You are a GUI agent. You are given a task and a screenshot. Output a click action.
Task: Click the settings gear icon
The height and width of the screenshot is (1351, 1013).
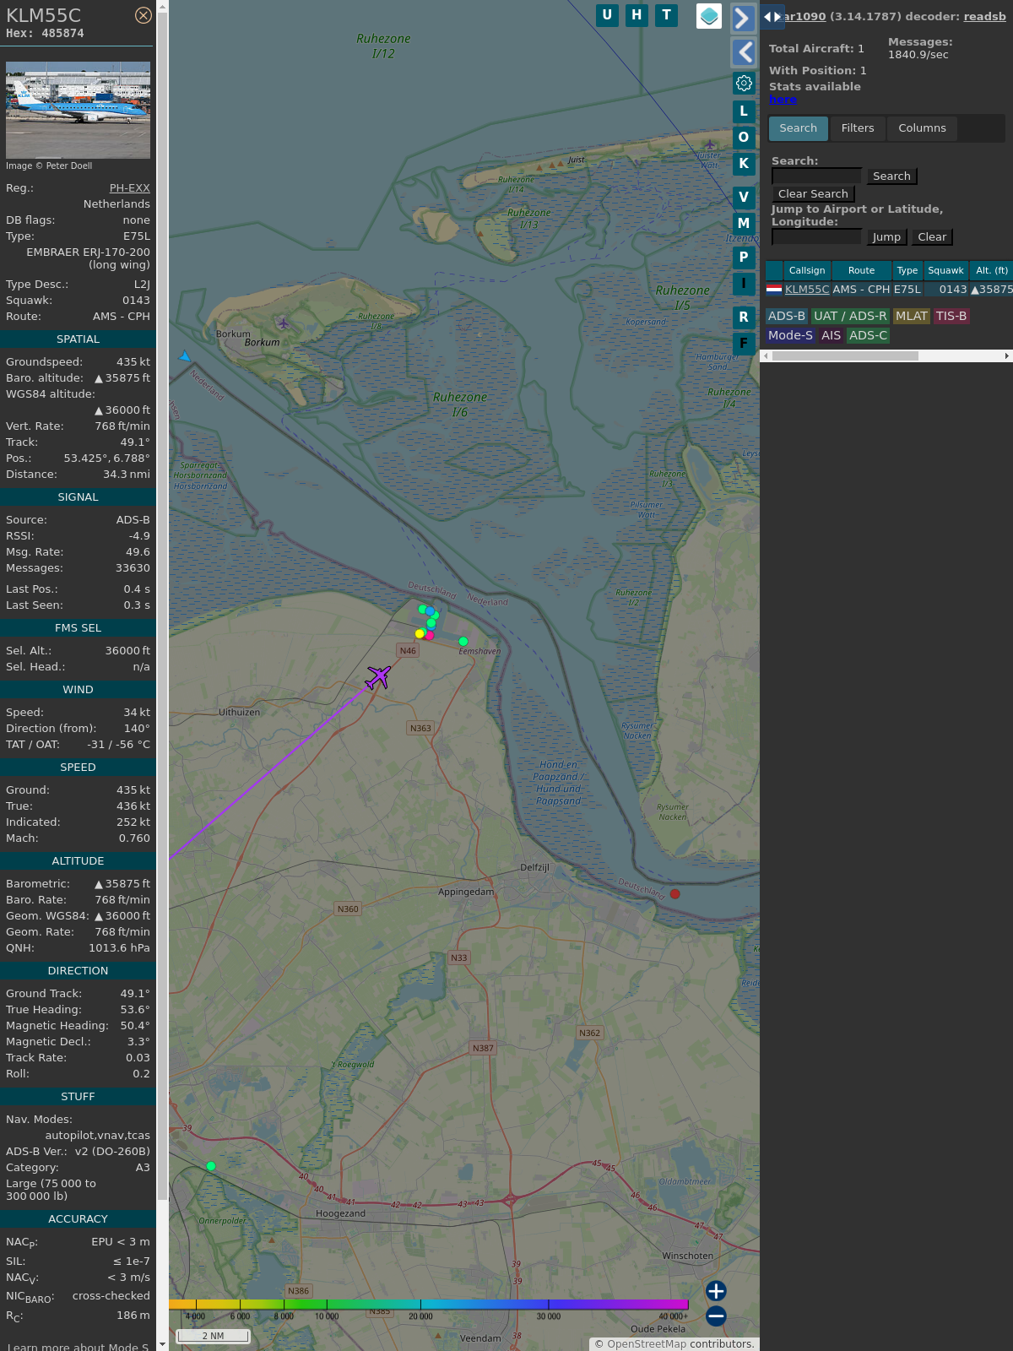coord(744,83)
